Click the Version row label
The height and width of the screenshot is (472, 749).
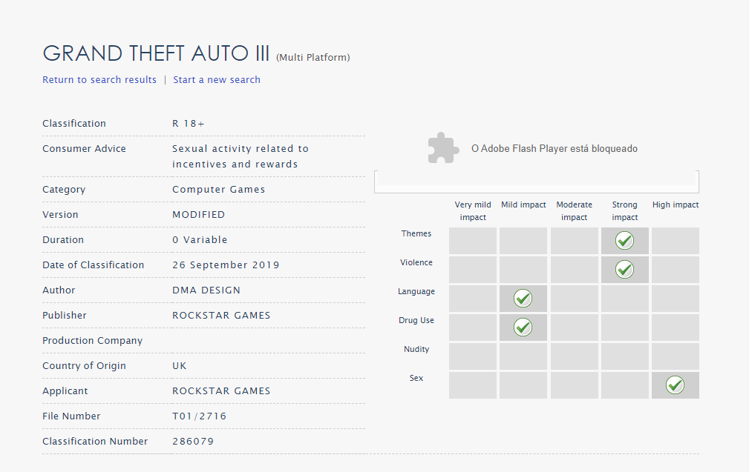pyautogui.click(x=60, y=215)
